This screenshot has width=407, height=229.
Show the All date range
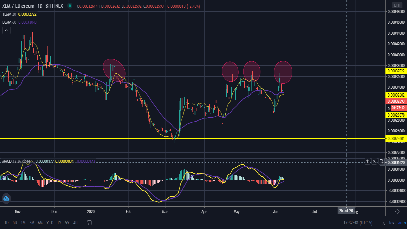pyautogui.click(x=75, y=223)
